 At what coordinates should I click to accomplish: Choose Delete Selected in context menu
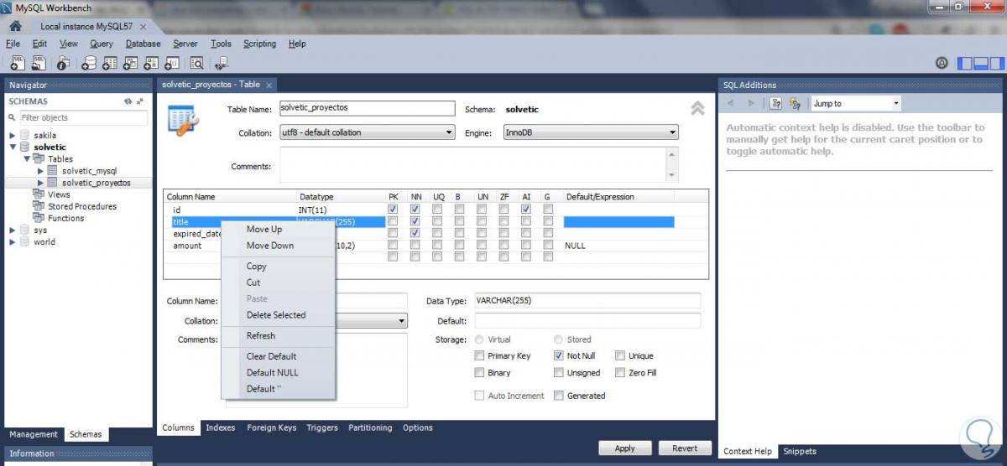coord(278,315)
